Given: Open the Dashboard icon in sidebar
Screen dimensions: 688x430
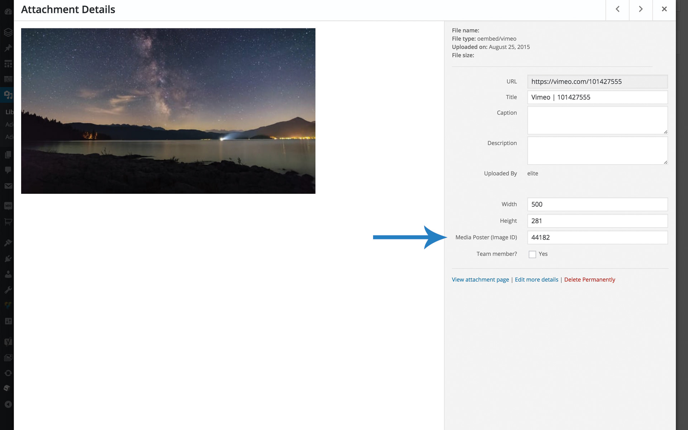Looking at the screenshot, I should [x=8, y=11].
